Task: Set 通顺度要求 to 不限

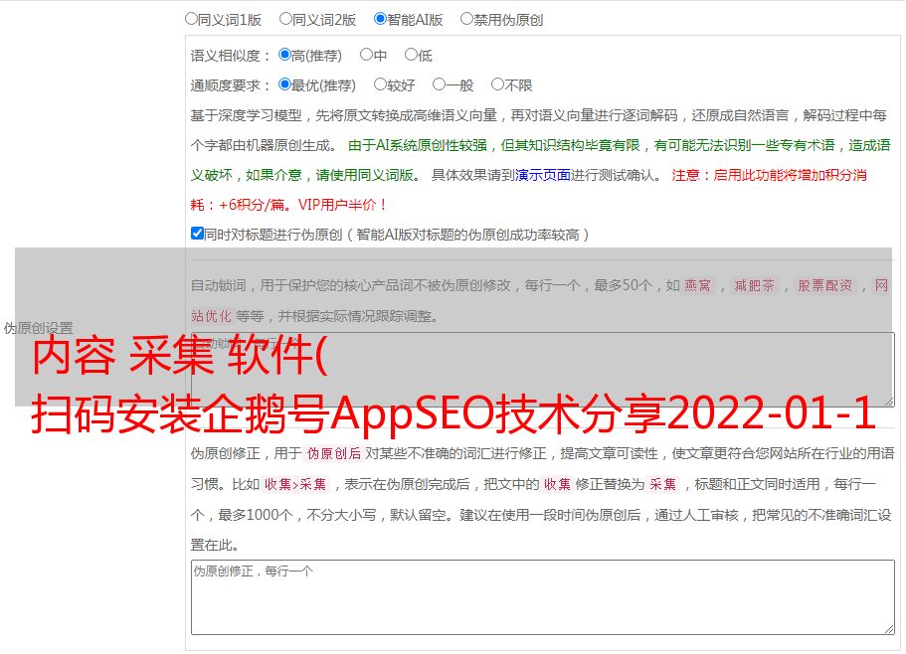Action: (497, 85)
